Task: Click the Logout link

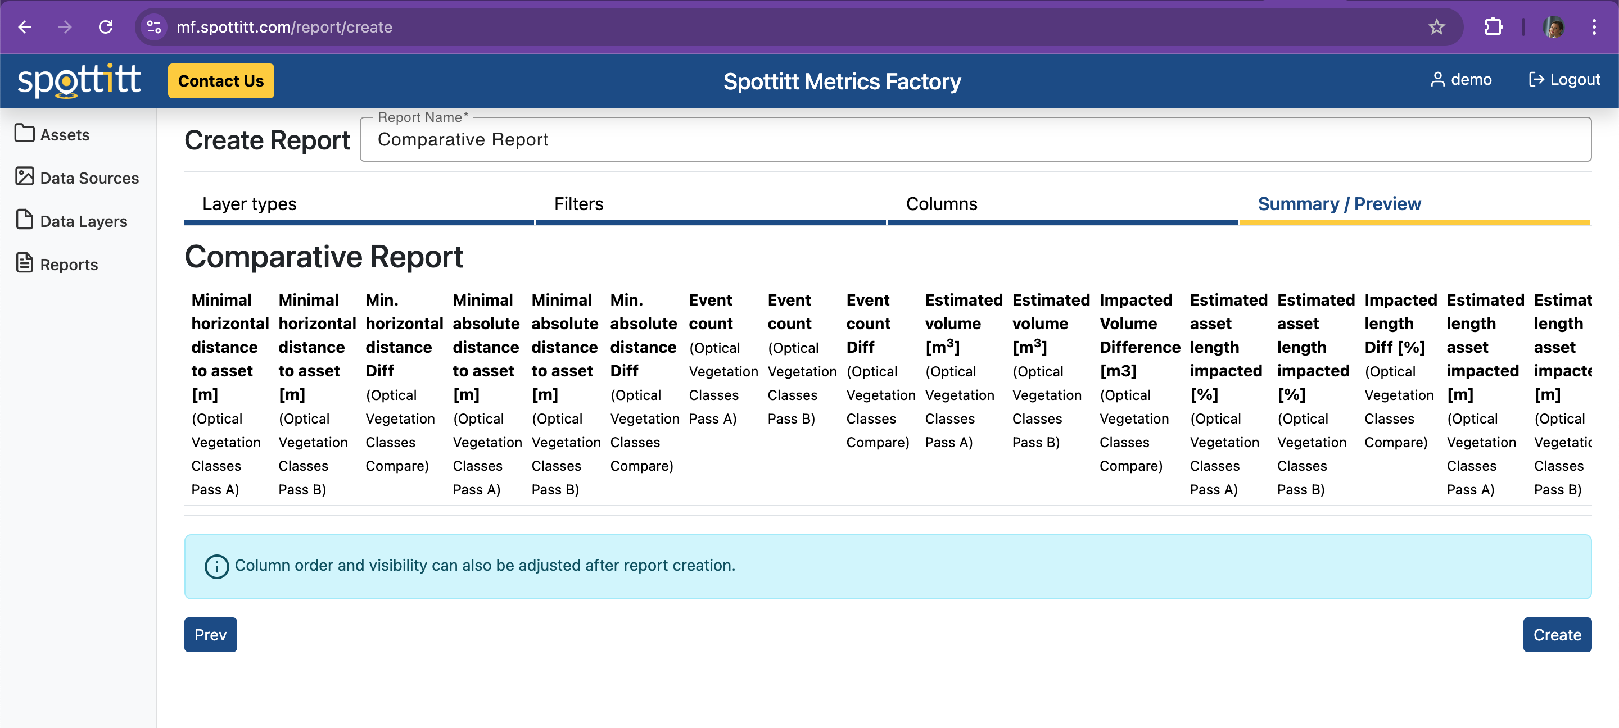Action: tap(1564, 80)
